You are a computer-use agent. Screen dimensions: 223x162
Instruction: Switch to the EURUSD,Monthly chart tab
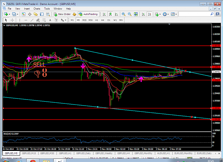pyautogui.click(x=183, y=153)
